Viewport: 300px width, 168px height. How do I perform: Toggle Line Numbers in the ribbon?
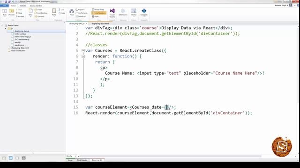point(99,13)
